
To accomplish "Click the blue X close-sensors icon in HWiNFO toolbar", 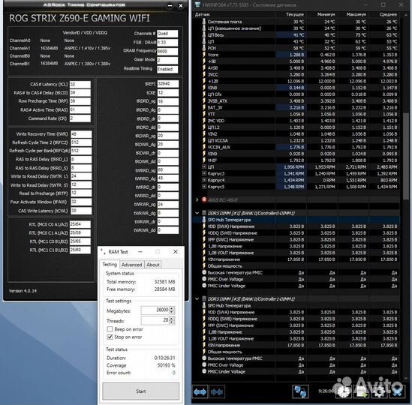I will 397,391.
